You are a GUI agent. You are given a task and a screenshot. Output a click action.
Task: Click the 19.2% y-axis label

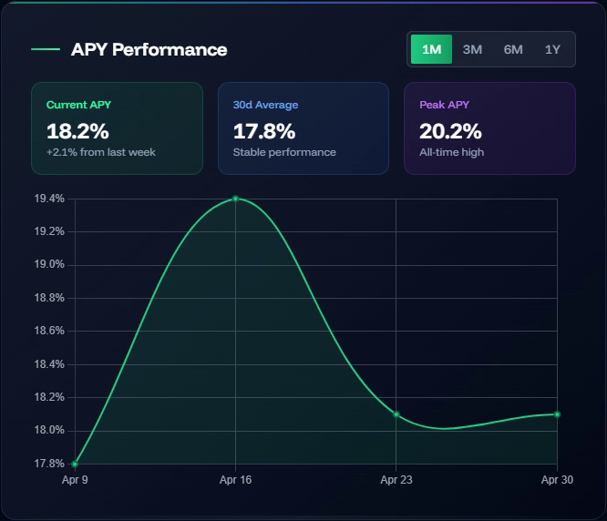coord(49,231)
